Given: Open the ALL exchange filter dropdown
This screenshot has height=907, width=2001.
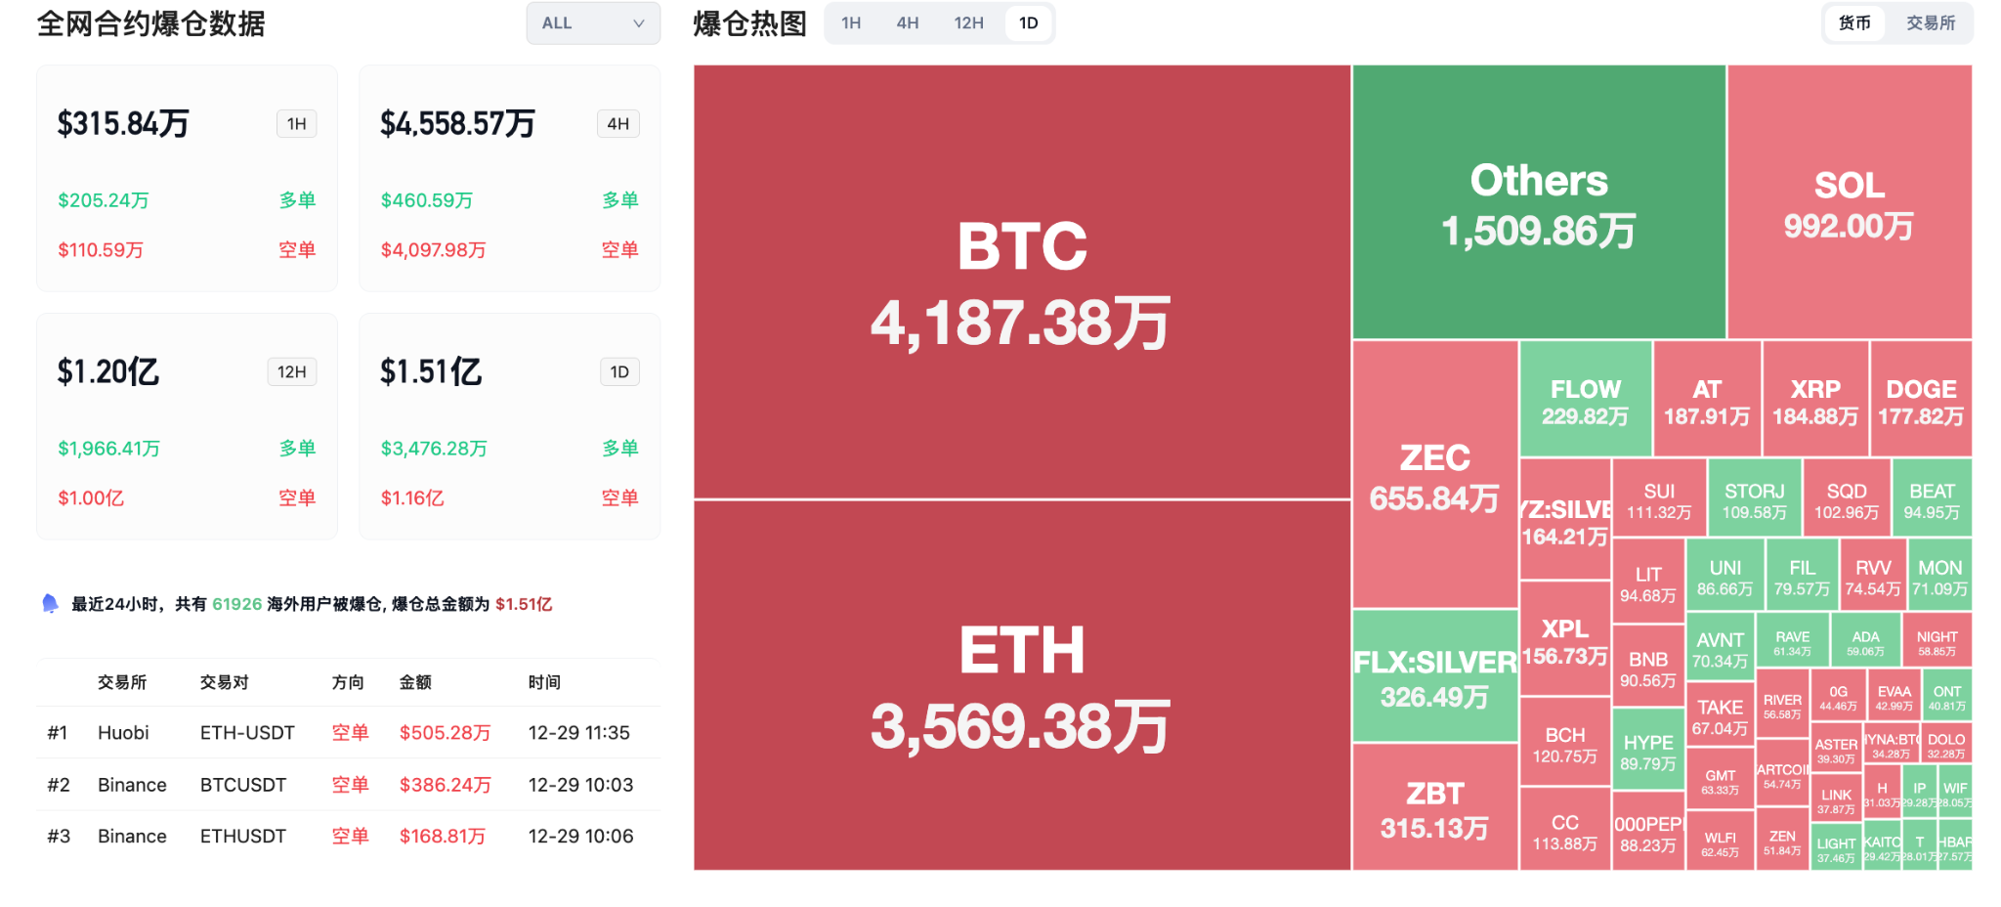Looking at the screenshot, I should (591, 22).
